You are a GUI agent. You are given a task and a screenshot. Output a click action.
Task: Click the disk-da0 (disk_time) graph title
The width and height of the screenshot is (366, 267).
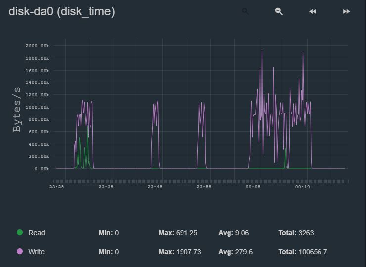(x=62, y=11)
